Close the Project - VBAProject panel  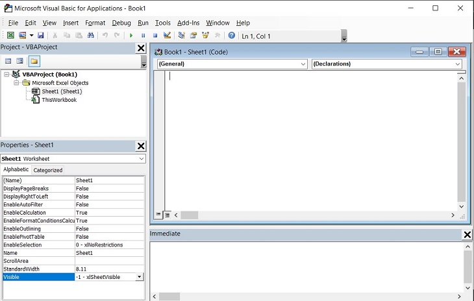pyautogui.click(x=141, y=48)
